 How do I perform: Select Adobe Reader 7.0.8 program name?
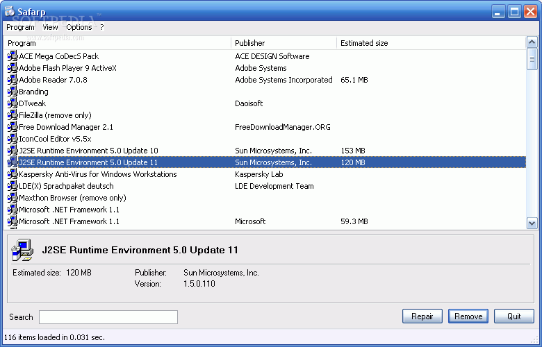click(x=53, y=79)
